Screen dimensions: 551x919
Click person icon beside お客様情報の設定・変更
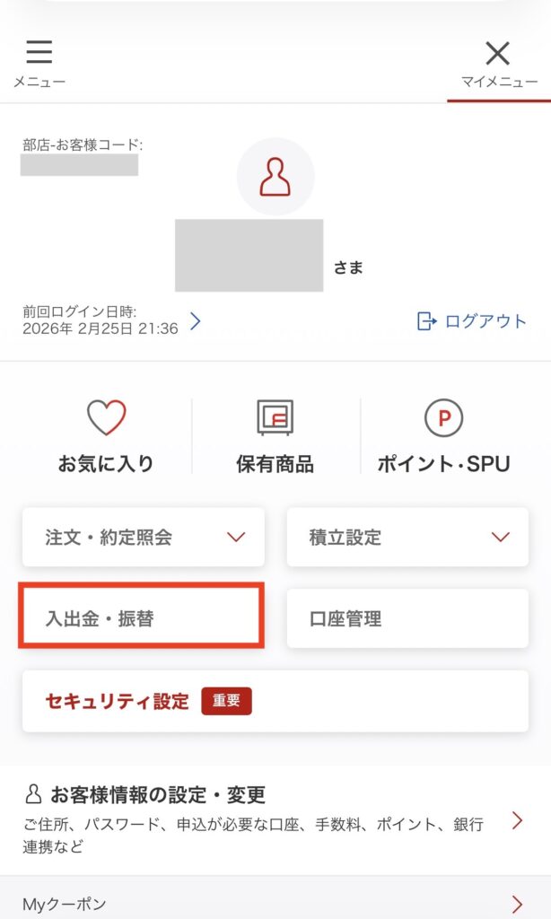(34, 794)
